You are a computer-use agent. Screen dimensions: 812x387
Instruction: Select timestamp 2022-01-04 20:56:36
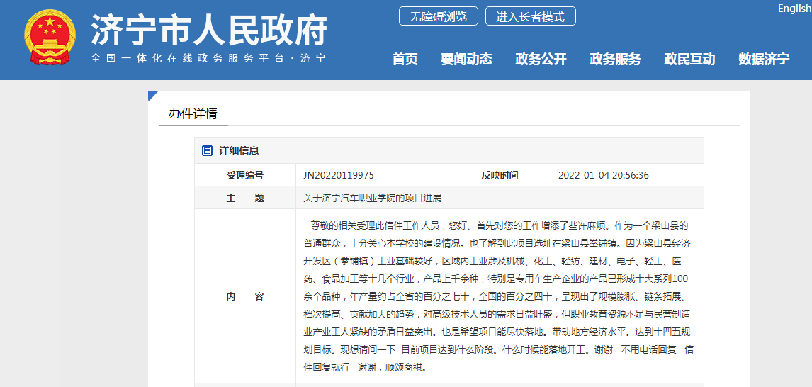[603, 175]
